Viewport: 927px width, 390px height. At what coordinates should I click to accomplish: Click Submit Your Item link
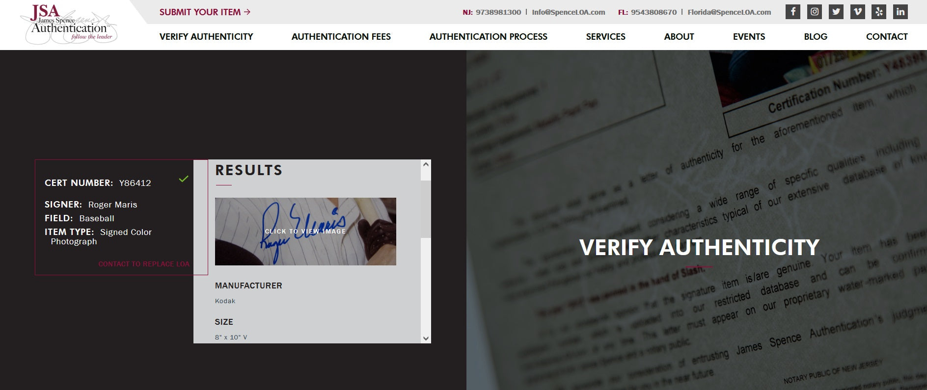pos(205,12)
